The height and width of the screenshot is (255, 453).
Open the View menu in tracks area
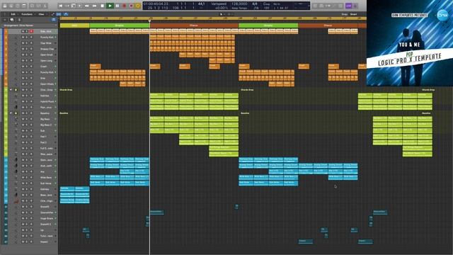click(x=41, y=14)
